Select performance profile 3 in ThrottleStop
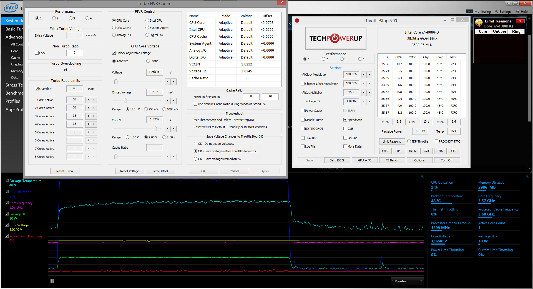 point(342,59)
